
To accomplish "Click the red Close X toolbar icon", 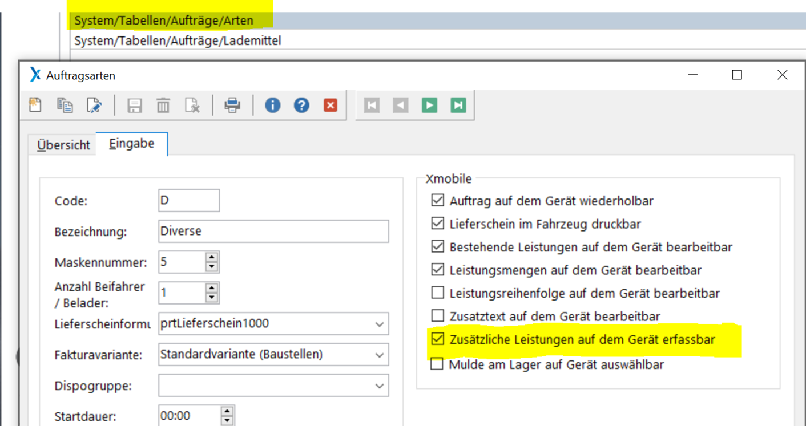I will 331,105.
